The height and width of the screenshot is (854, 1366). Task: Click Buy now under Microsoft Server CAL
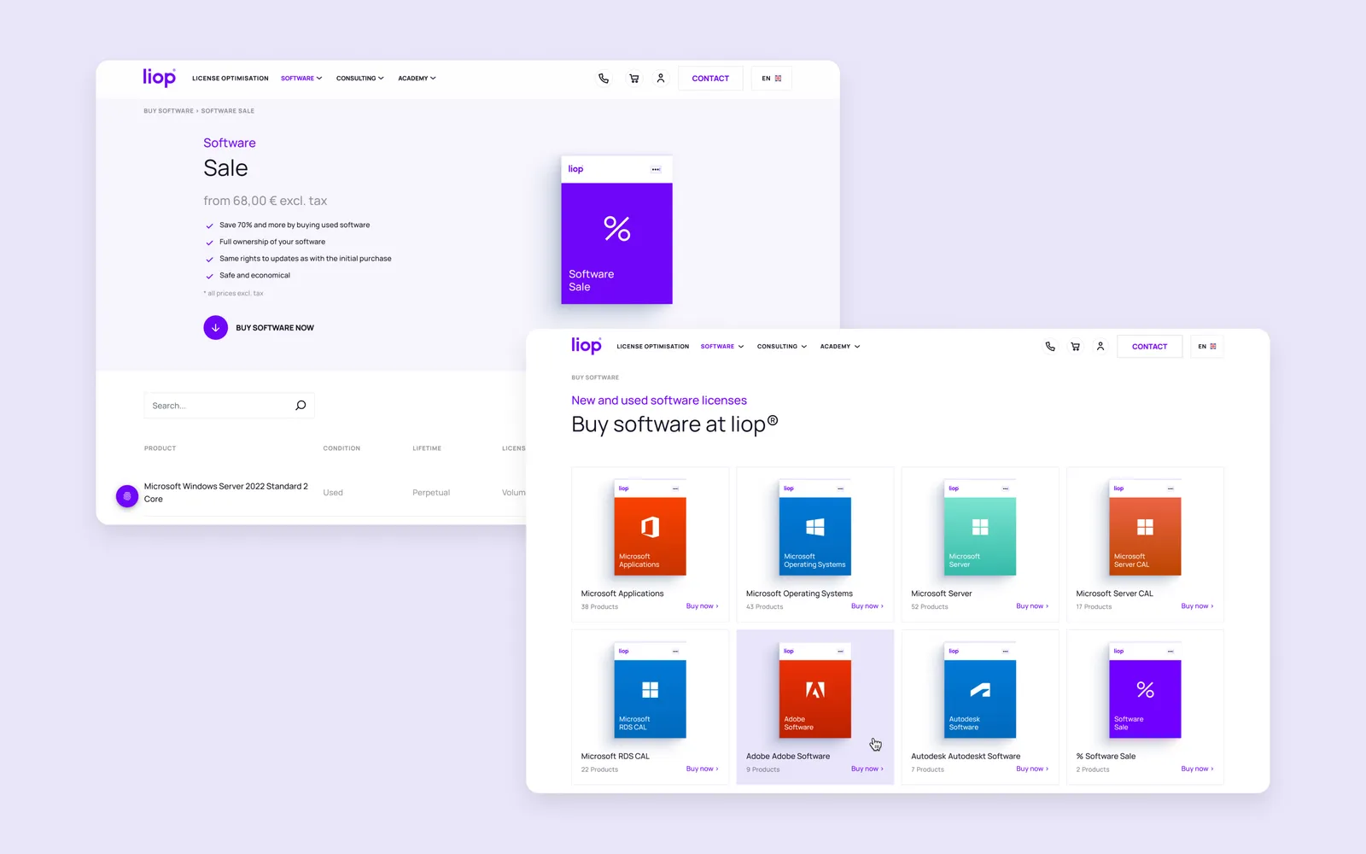(x=1196, y=606)
